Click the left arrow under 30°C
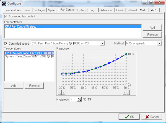The width and height of the screenshot is (166, 123). click(x=60, y=92)
